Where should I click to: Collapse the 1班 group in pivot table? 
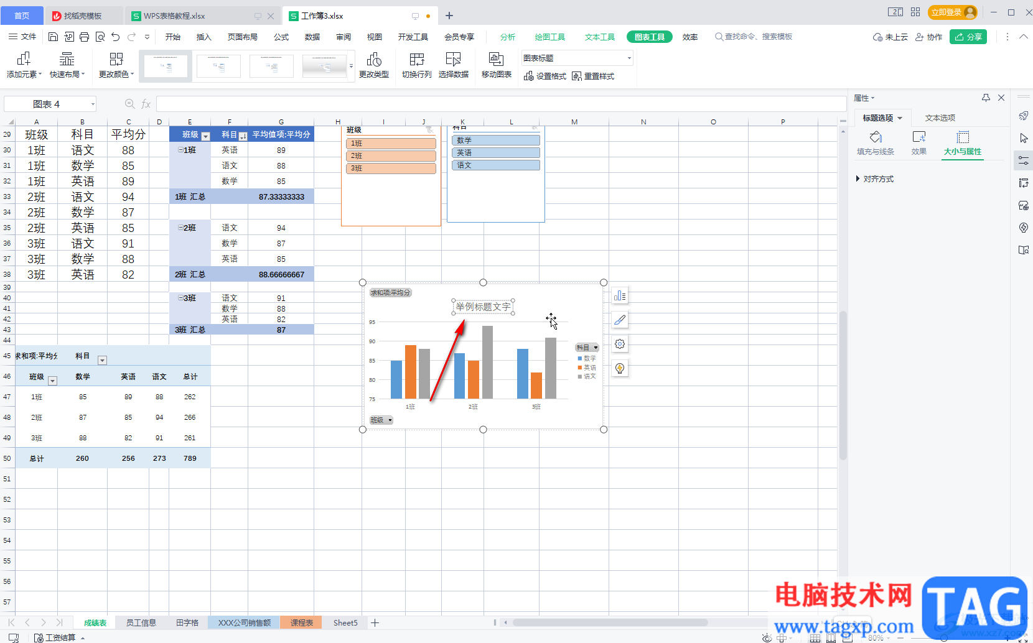[180, 150]
